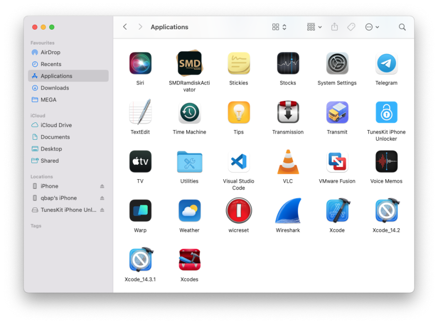This screenshot has height=324, width=438.
Task: Select the Xcode_14.2 app icon
Action: coord(387,210)
